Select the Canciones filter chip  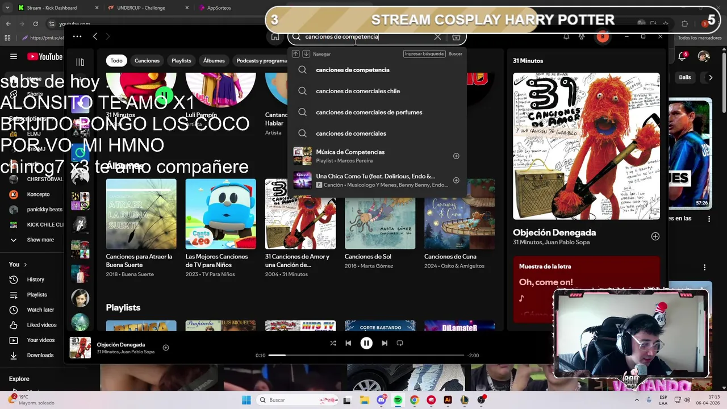[147, 61]
